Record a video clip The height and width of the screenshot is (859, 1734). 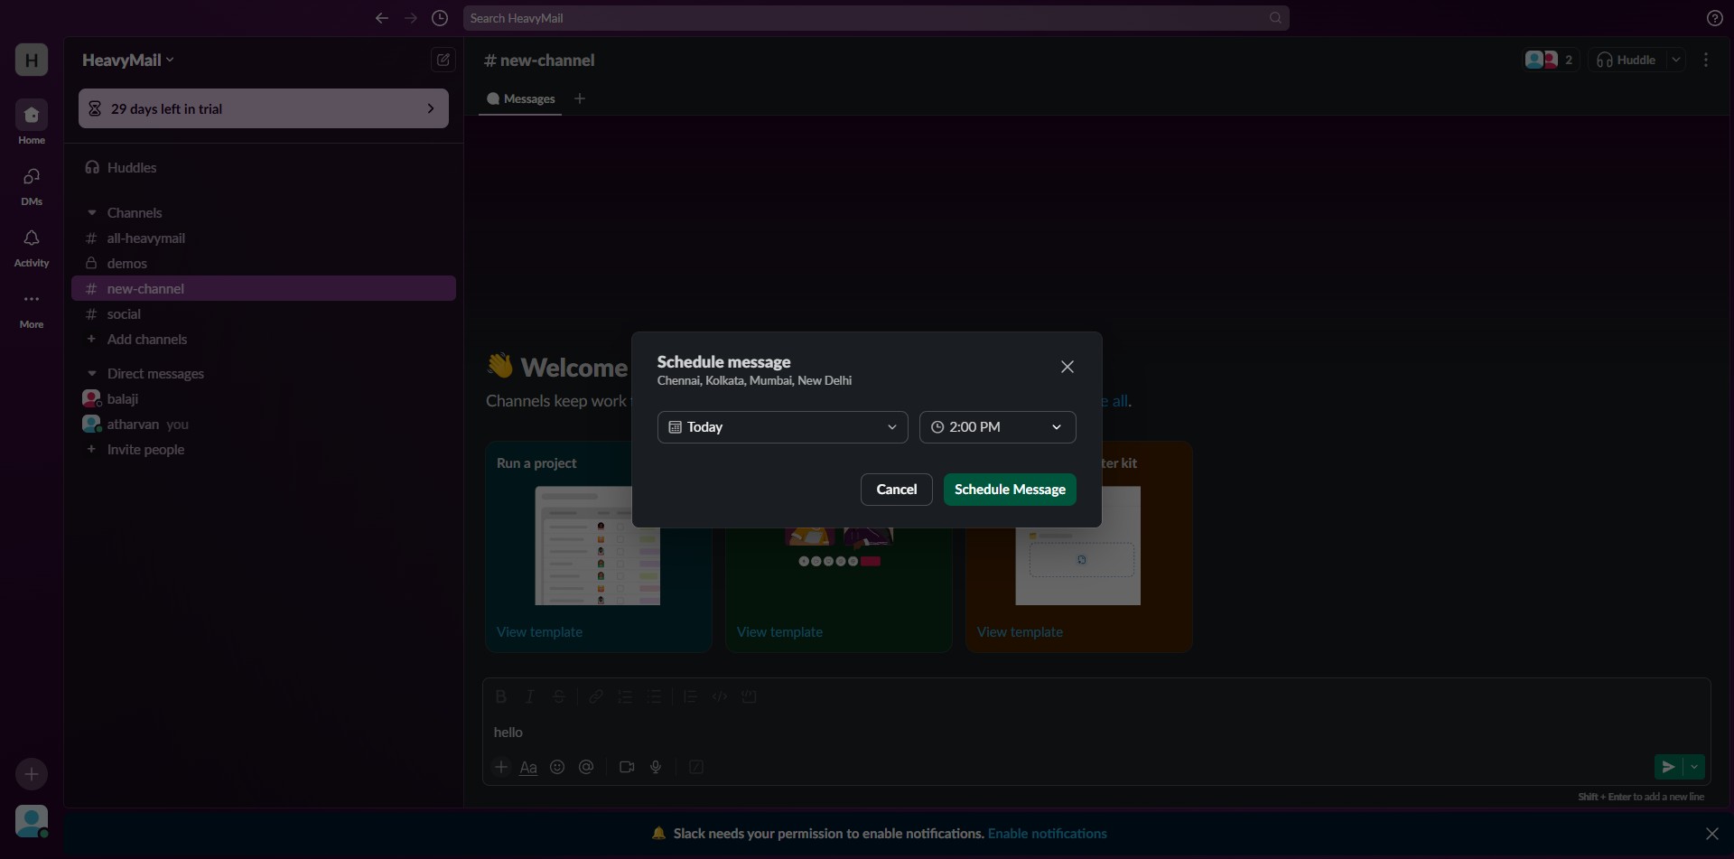click(627, 767)
